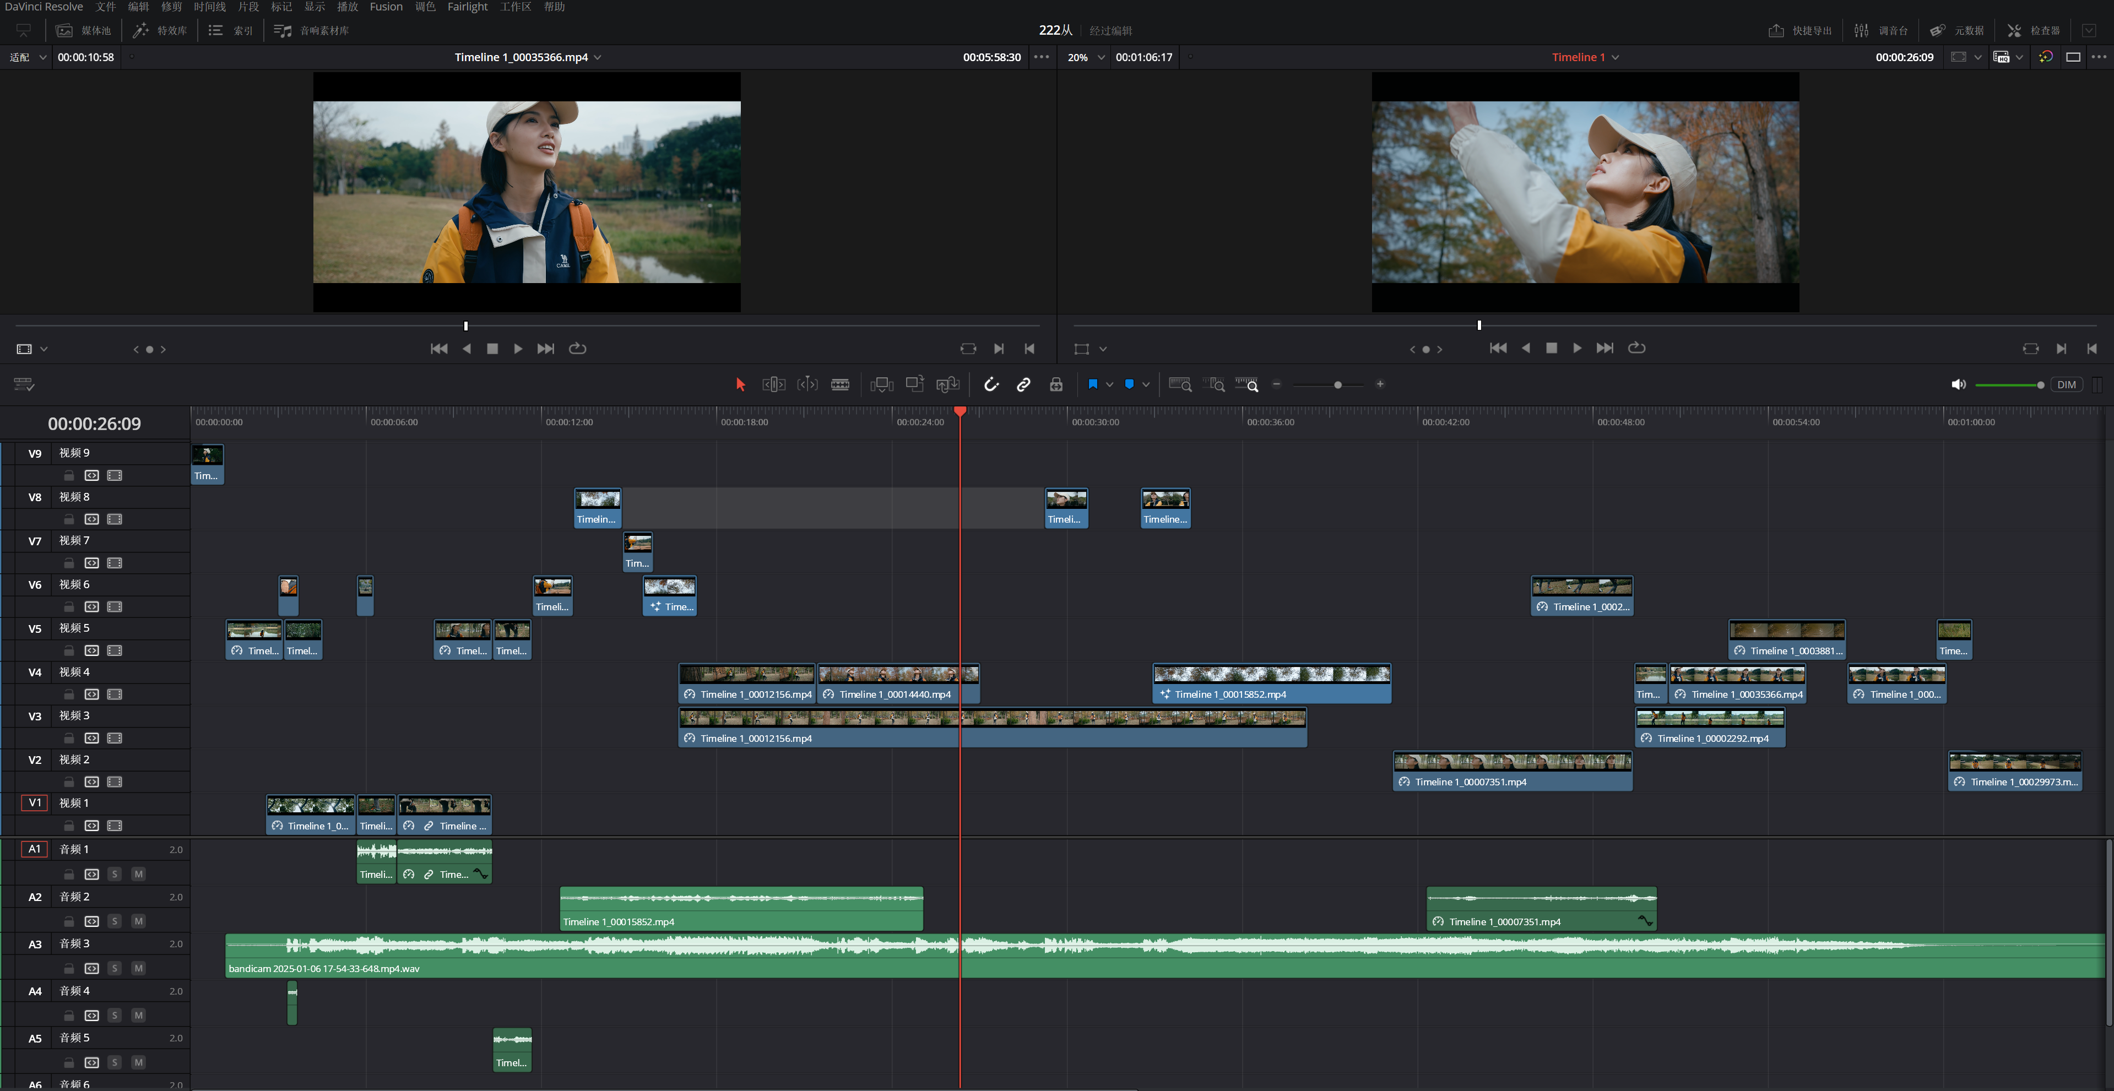Click the position lock icon in toolbar

[1056, 385]
